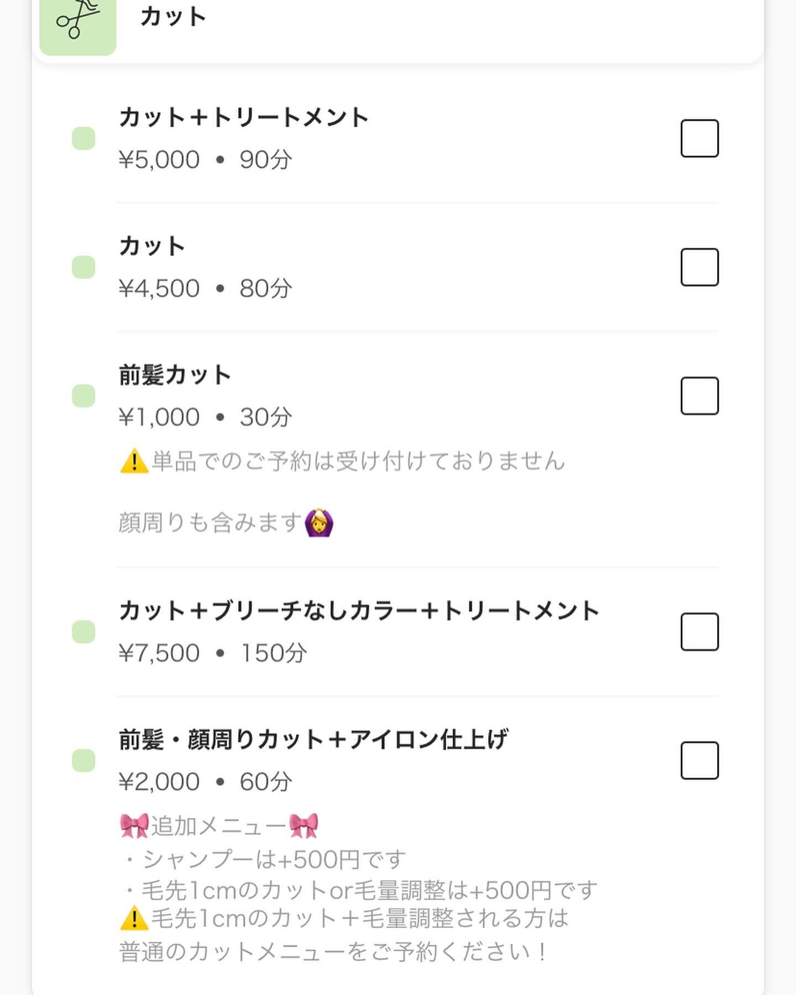Check the カット+トリートメント checkbox
Image resolution: width=796 pixels, height=995 pixels.
pos(699,138)
